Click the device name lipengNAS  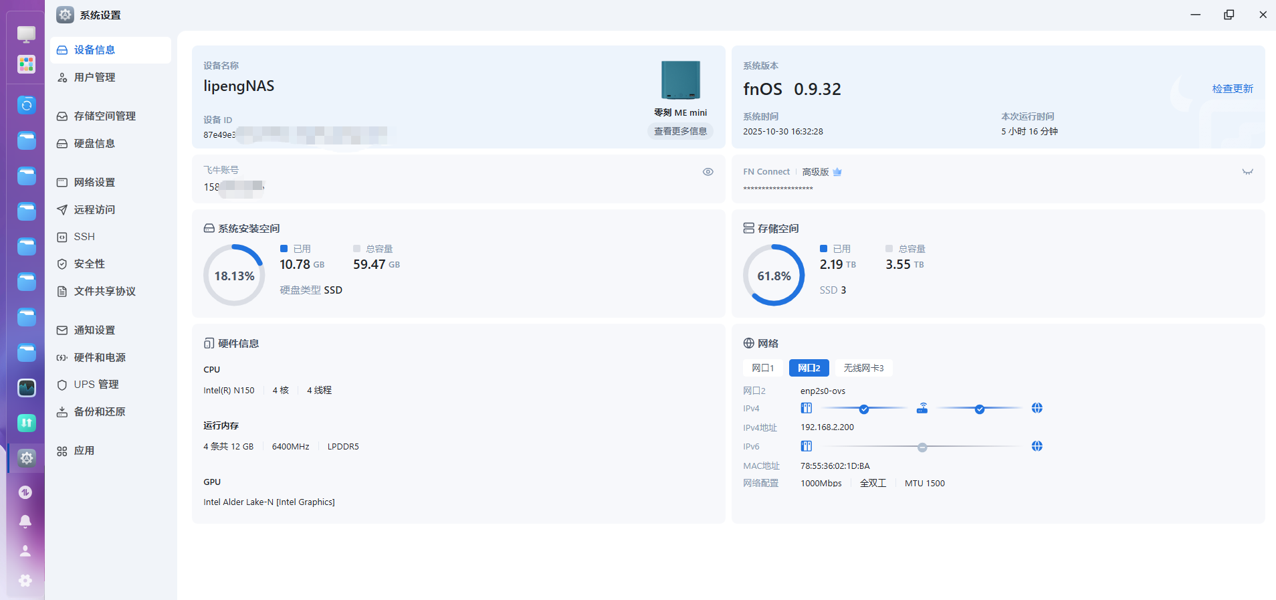point(239,86)
